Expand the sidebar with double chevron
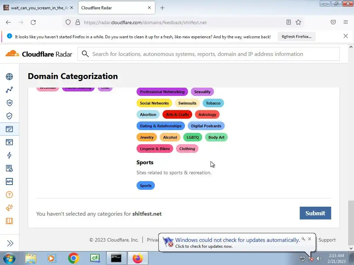Screen dimensions: 354x265 [10, 243]
